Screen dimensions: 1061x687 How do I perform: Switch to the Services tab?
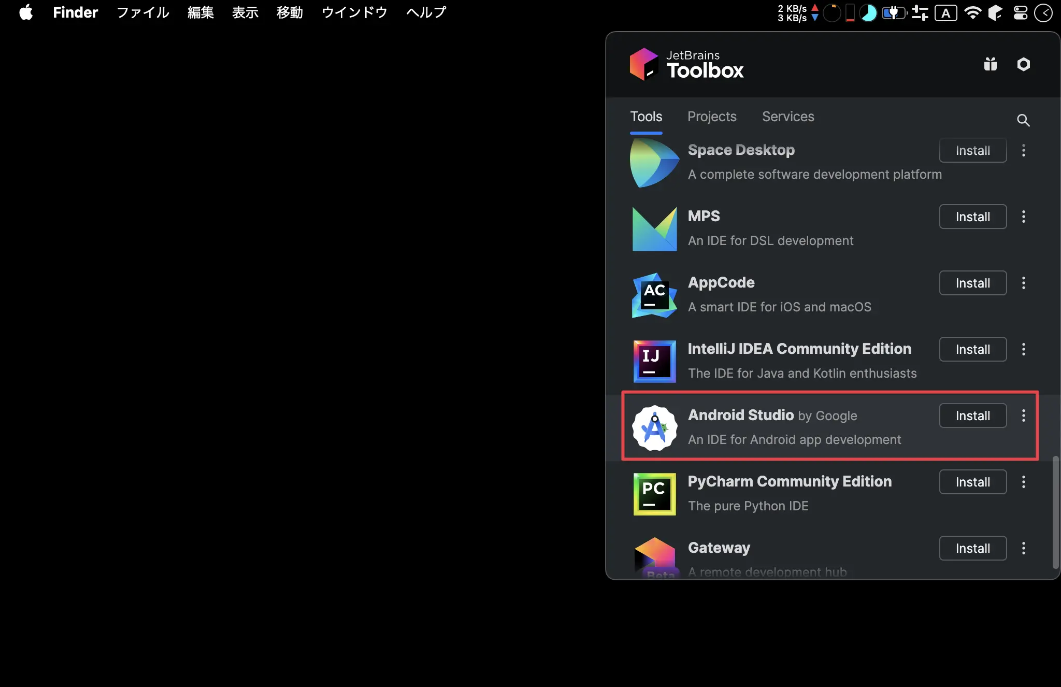(787, 116)
